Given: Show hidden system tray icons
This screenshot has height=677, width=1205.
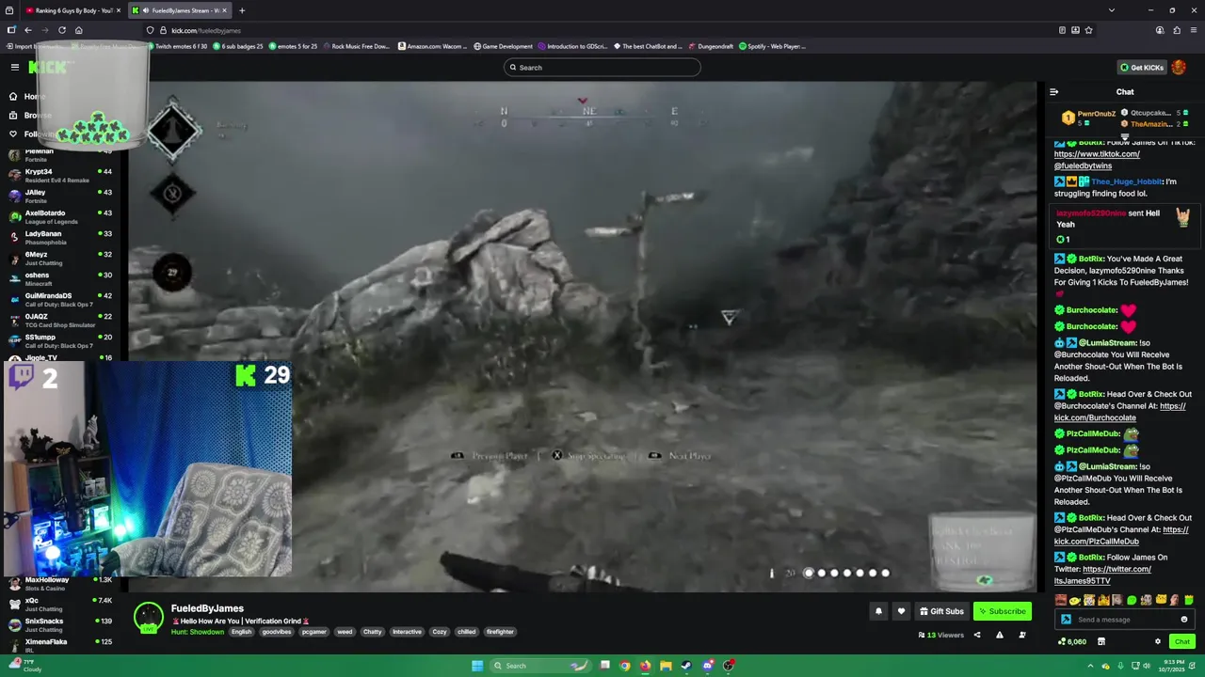Looking at the screenshot, I should [x=1091, y=666].
